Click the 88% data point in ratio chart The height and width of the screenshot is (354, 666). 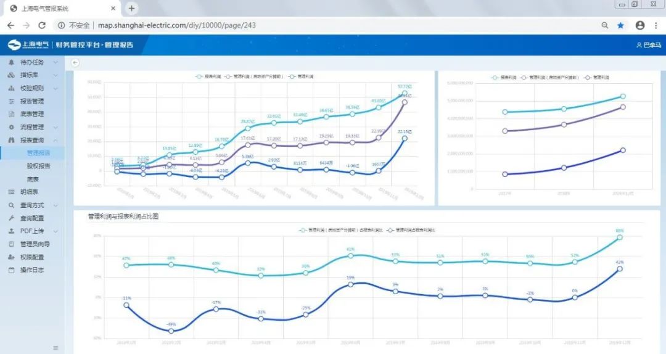coord(620,237)
